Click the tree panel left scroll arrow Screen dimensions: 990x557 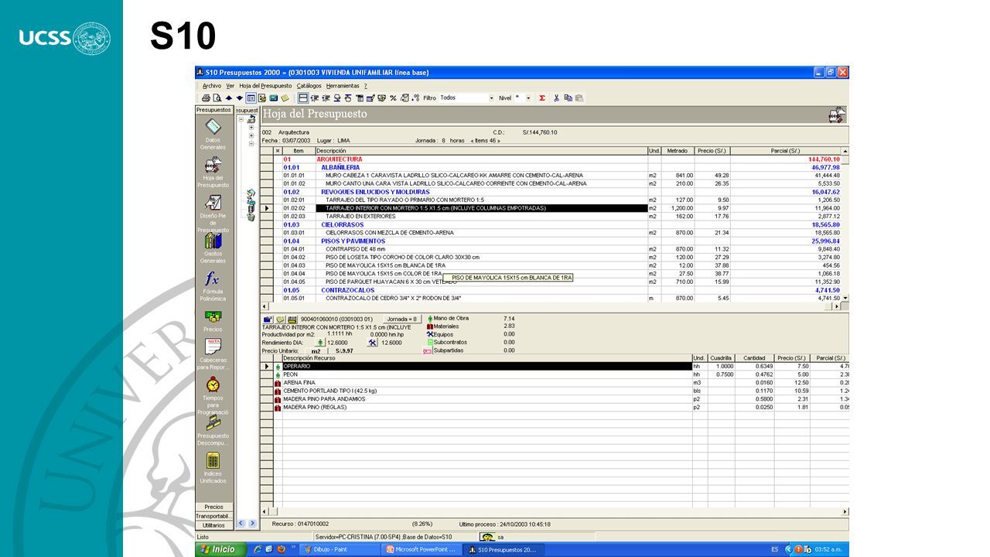pos(241,523)
